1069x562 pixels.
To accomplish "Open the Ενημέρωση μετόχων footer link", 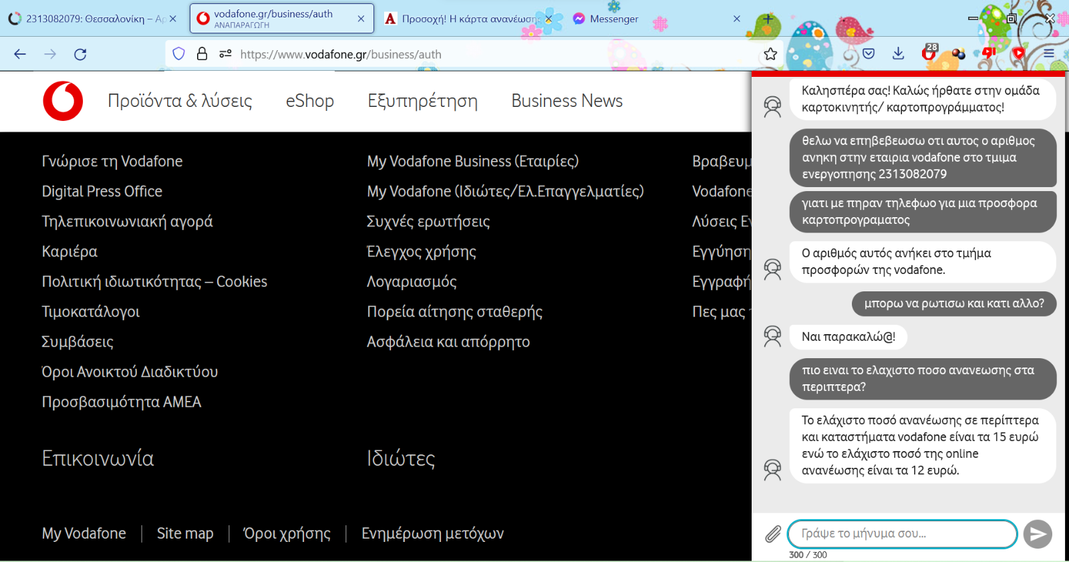I will click(x=433, y=533).
